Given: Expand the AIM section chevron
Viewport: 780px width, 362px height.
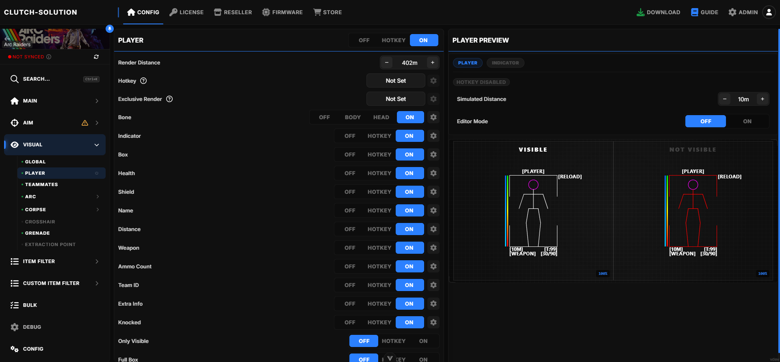Looking at the screenshot, I should click(97, 123).
